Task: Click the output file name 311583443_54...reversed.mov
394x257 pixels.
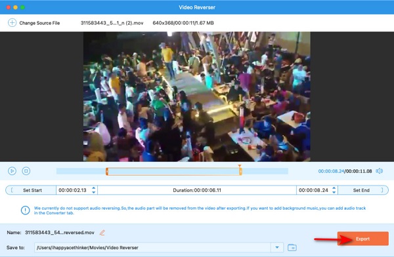Action: coord(60,232)
